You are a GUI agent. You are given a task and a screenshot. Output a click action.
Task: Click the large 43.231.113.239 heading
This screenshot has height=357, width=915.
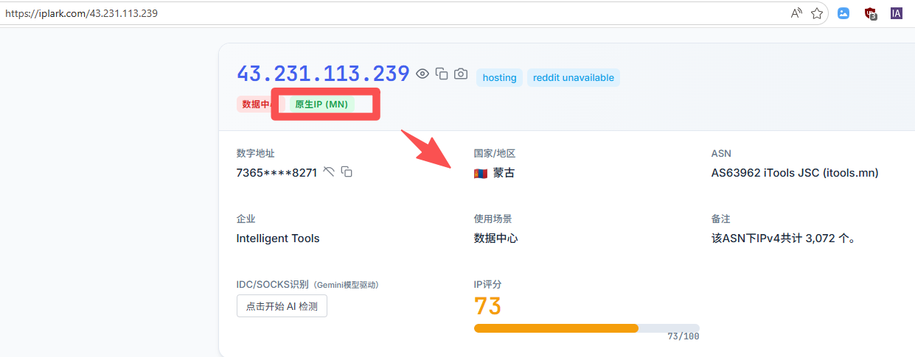tap(323, 74)
